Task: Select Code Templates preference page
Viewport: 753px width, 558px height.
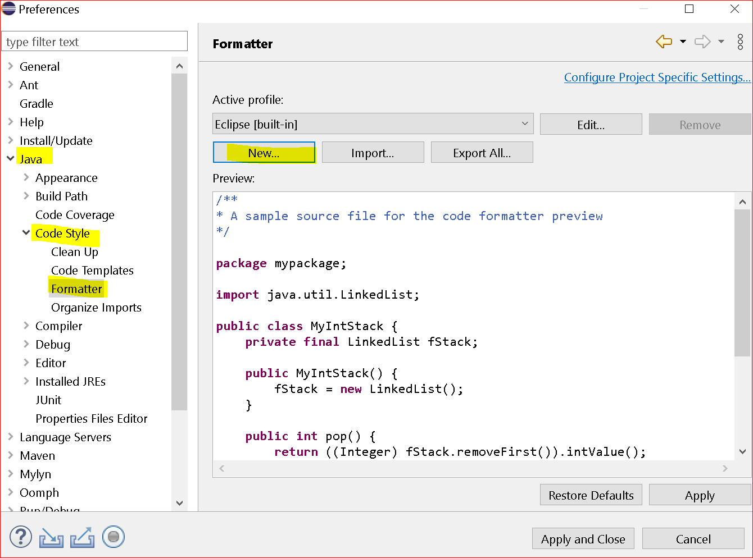Action: [x=92, y=270]
